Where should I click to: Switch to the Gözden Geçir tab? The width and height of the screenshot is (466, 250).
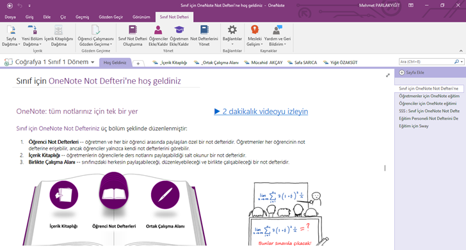click(111, 17)
